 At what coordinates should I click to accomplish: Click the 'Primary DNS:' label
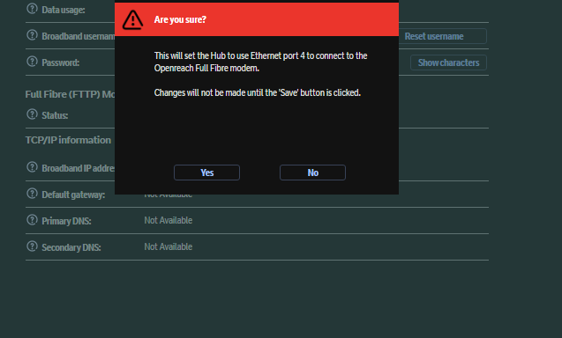coord(66,221)
